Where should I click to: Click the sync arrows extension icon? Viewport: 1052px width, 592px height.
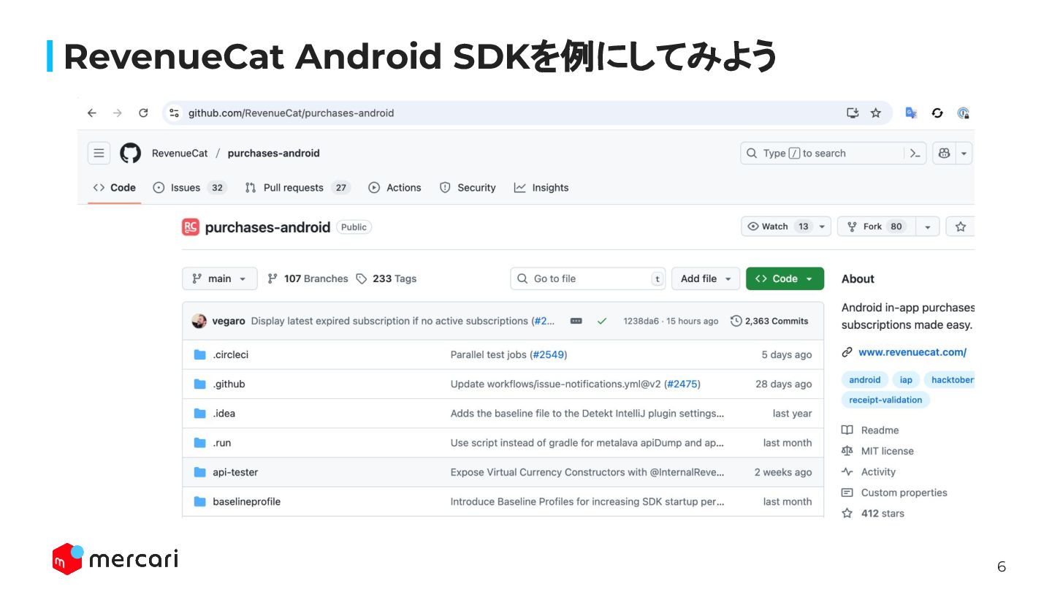tap(937, 113)
